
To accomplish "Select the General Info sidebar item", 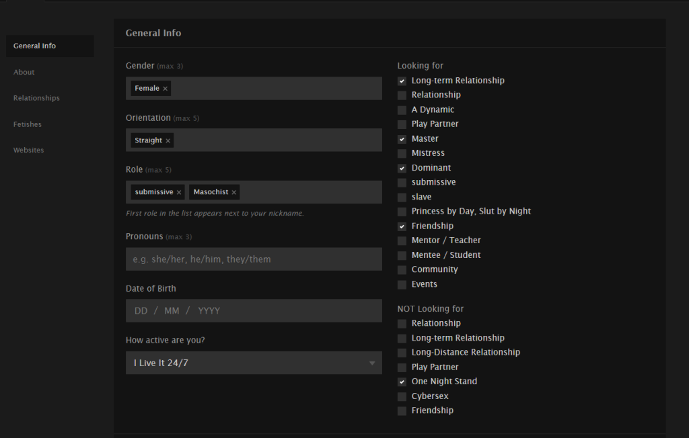I will coord(35,46).
